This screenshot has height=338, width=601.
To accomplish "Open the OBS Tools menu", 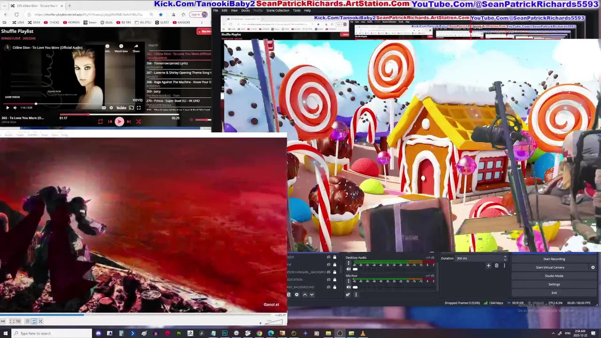I will [297, 10].
